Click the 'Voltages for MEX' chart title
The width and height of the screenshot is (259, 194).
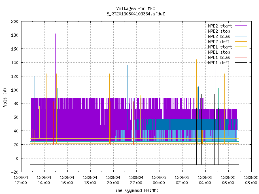[136, 8]
